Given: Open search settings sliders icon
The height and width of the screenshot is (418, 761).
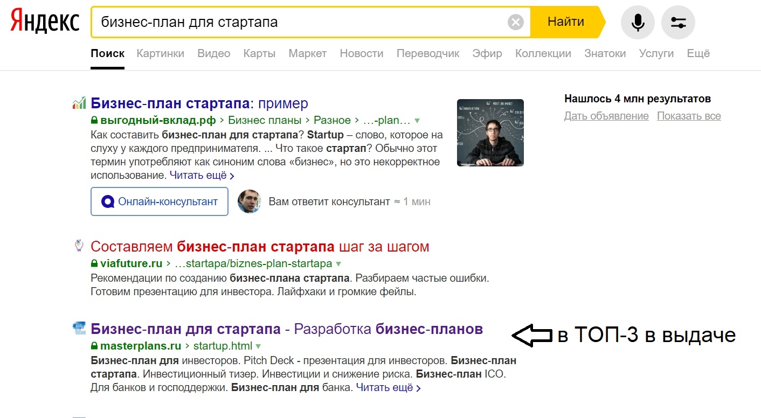Looking at the screenshot, I should pos(678,22).
